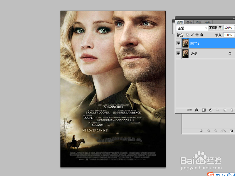Stroke path with brush icon

[209, 131]
